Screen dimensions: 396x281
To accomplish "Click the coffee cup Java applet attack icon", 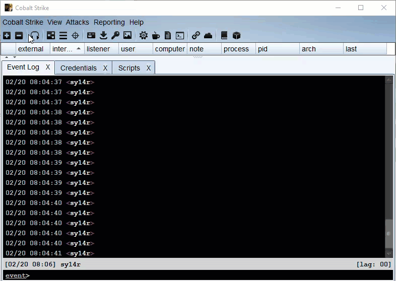I will point(156,36).
